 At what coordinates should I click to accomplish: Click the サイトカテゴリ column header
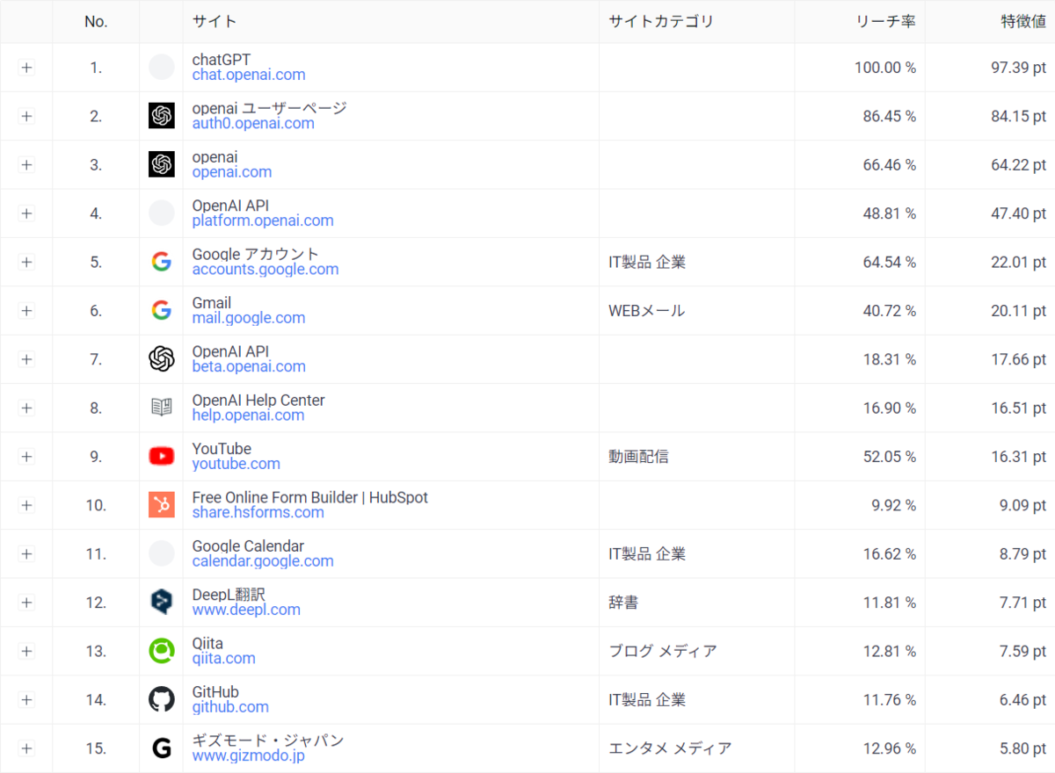661,21
